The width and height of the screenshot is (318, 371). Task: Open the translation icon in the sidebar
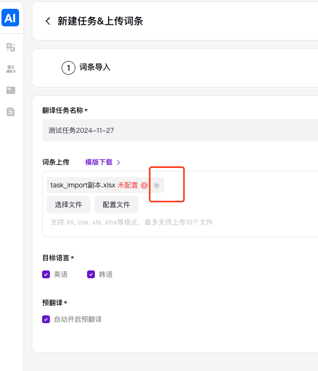[x=10, y=47]
